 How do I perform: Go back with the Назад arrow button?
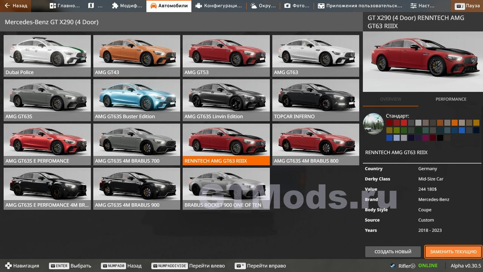[16, 6]
